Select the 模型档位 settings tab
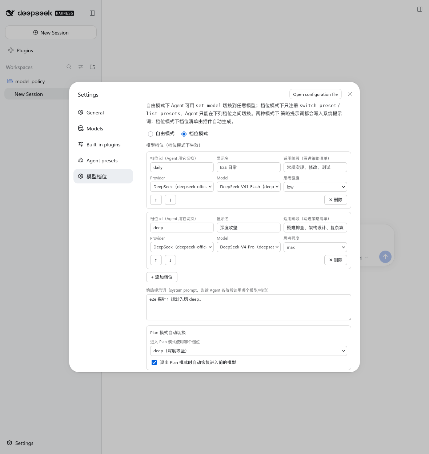The image size is (429, 454). click(103, 176)
